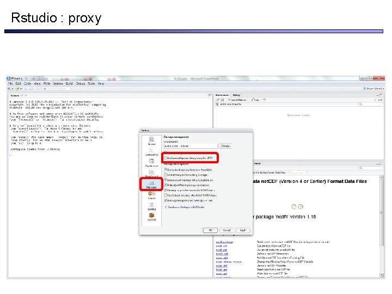Open the Spelling options section
Image resolution: width=392 pixels, height=294 pixels.
[x=151, y=206]
